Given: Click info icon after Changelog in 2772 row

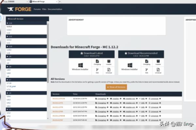Looking at the screenshot, I should [x=107, y=99].
